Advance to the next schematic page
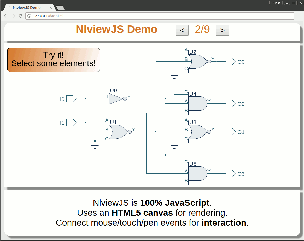304x241 pixels. point(222,30)
